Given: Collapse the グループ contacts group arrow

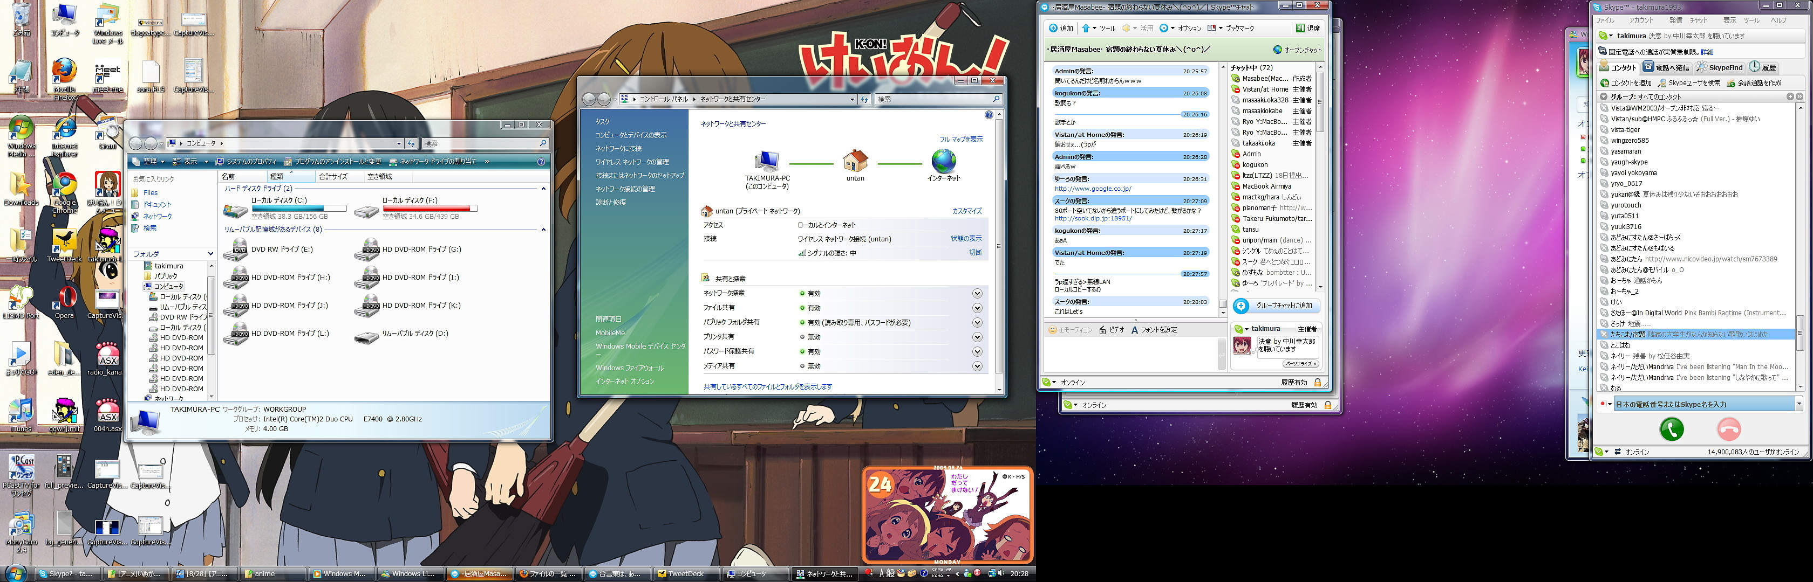Looking at the screenshot, I should 1603,97.
